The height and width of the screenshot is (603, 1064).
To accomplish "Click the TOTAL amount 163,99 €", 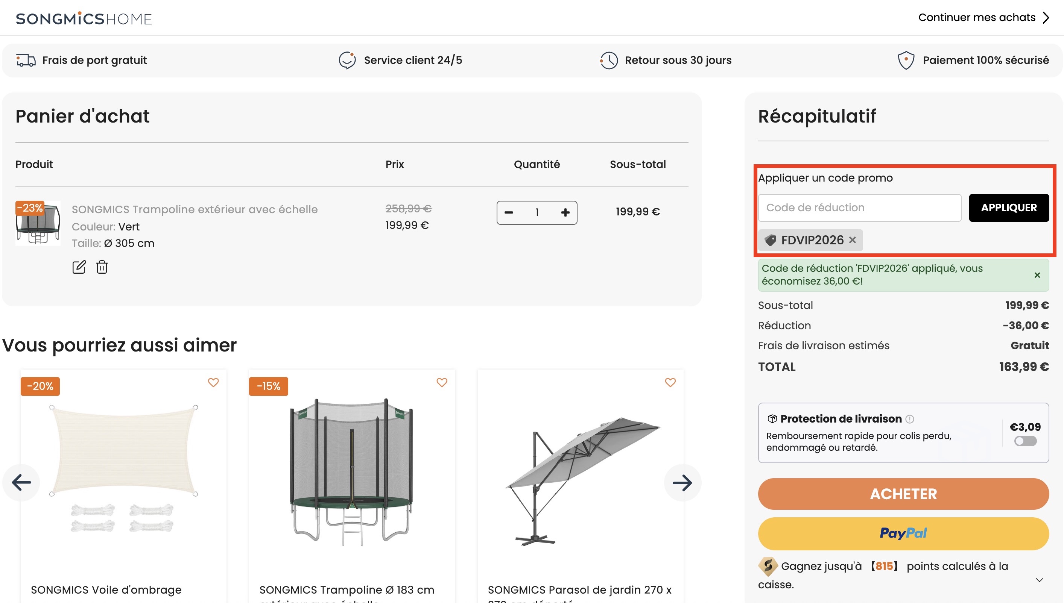I will click(x=1024, y=367).
